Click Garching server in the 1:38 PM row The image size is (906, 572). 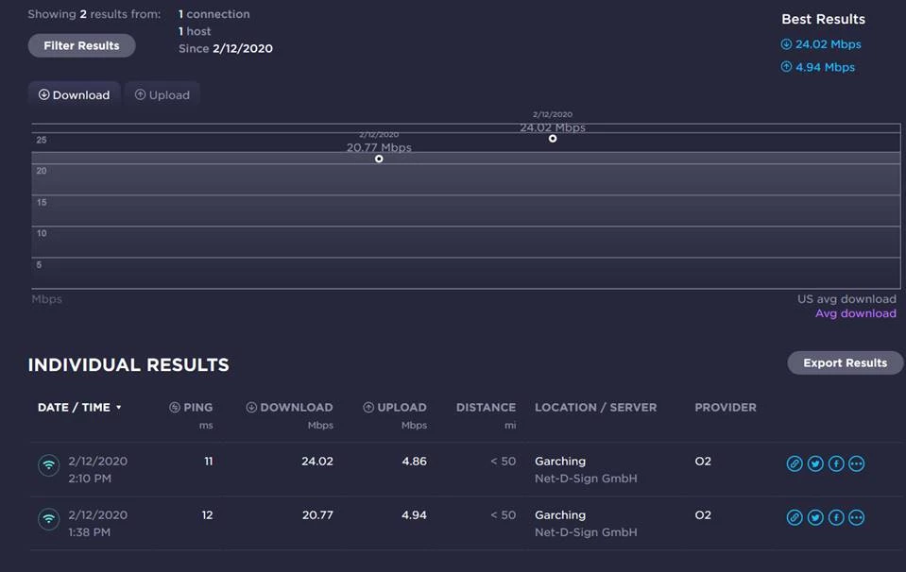point(560,514)
